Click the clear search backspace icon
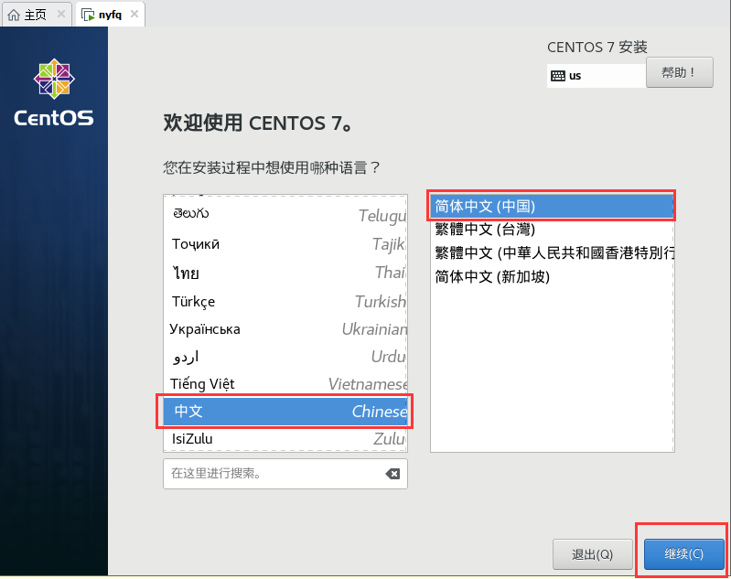 (392, 474)
